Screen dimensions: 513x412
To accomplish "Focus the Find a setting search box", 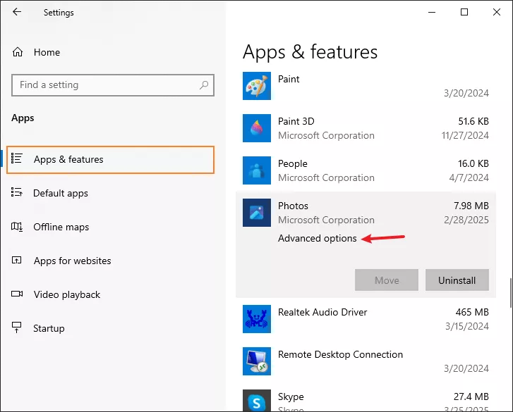I will coord(113,85).
